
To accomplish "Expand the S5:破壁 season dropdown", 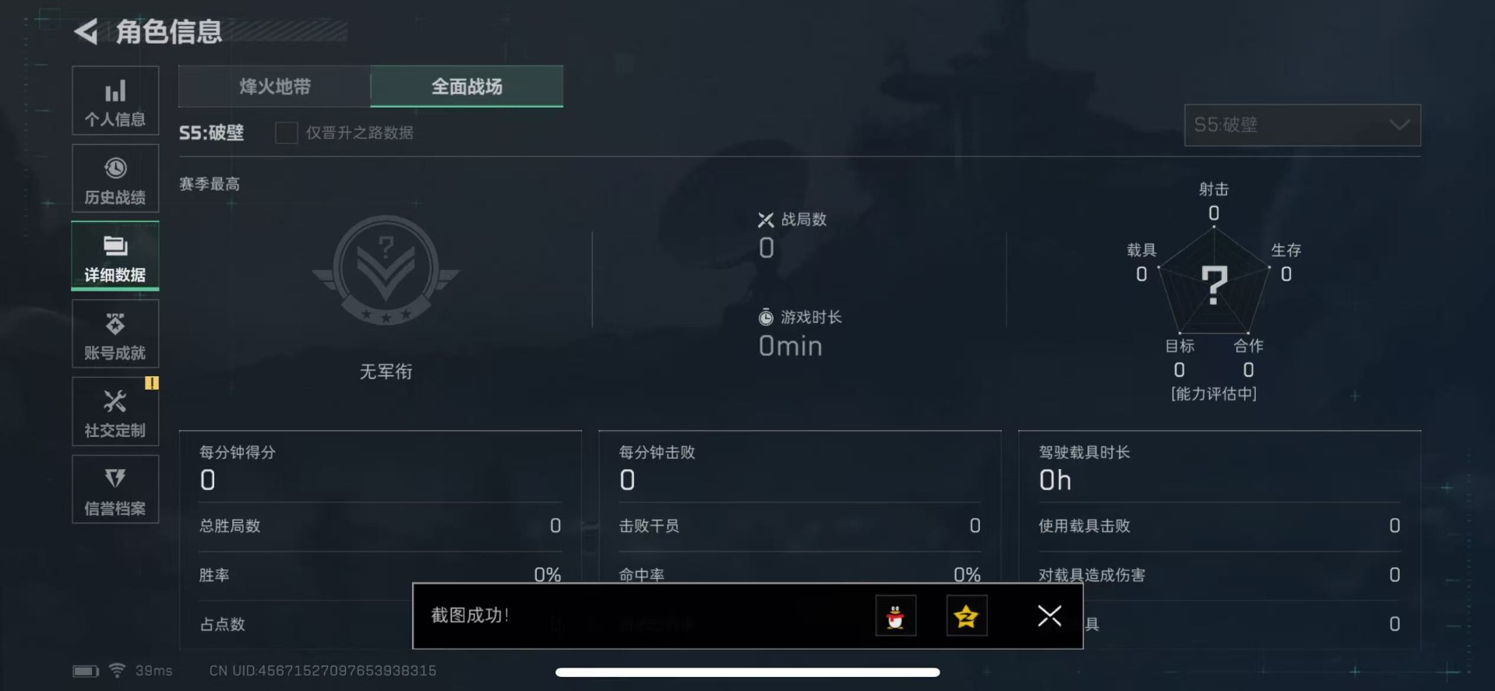I will click(x=1302, y=125).
